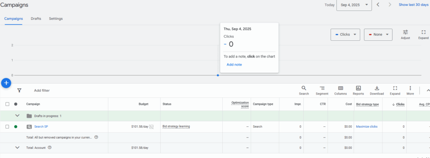
Task: Click help icon next to Total: Account
Action: [50, 147]
